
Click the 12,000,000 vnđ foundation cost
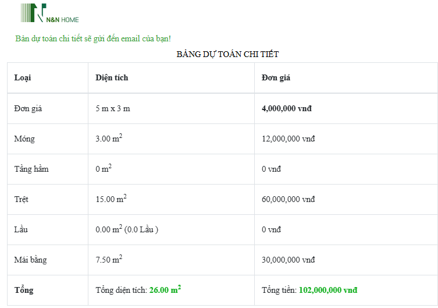tap(288, 139)
